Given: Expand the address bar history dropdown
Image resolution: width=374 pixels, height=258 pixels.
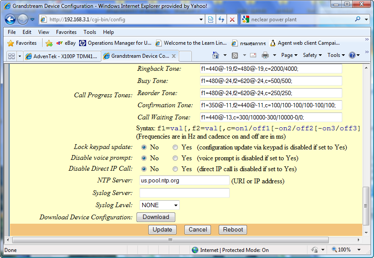Looking at the screenshot, I should (x=201, y=20).
